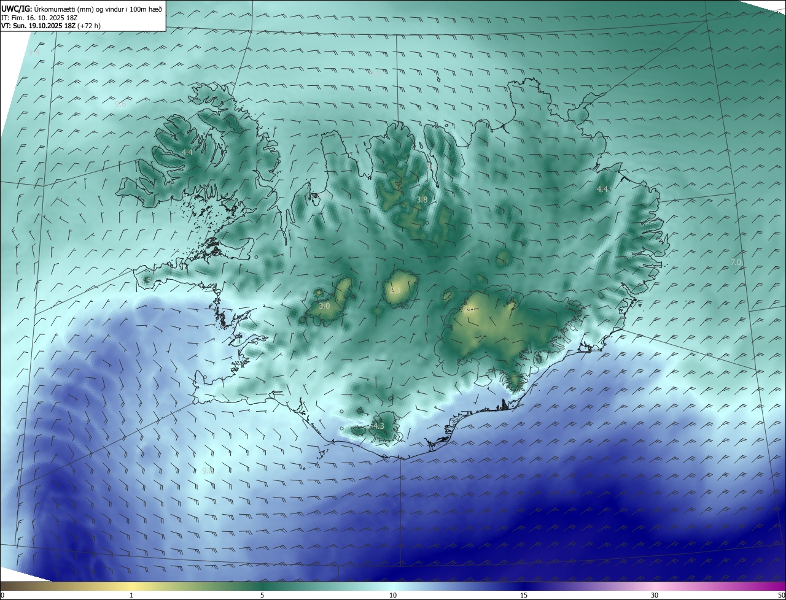Click the 7.0 value label off the east coast
Image resolution: width=786 pixels, height=600 pixels.
click(x=736, y=263)
